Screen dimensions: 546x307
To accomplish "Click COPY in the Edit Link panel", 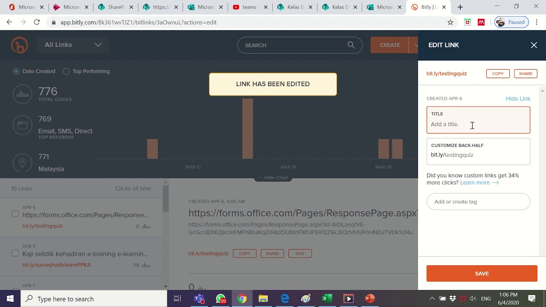I will [x=498, y=73].
